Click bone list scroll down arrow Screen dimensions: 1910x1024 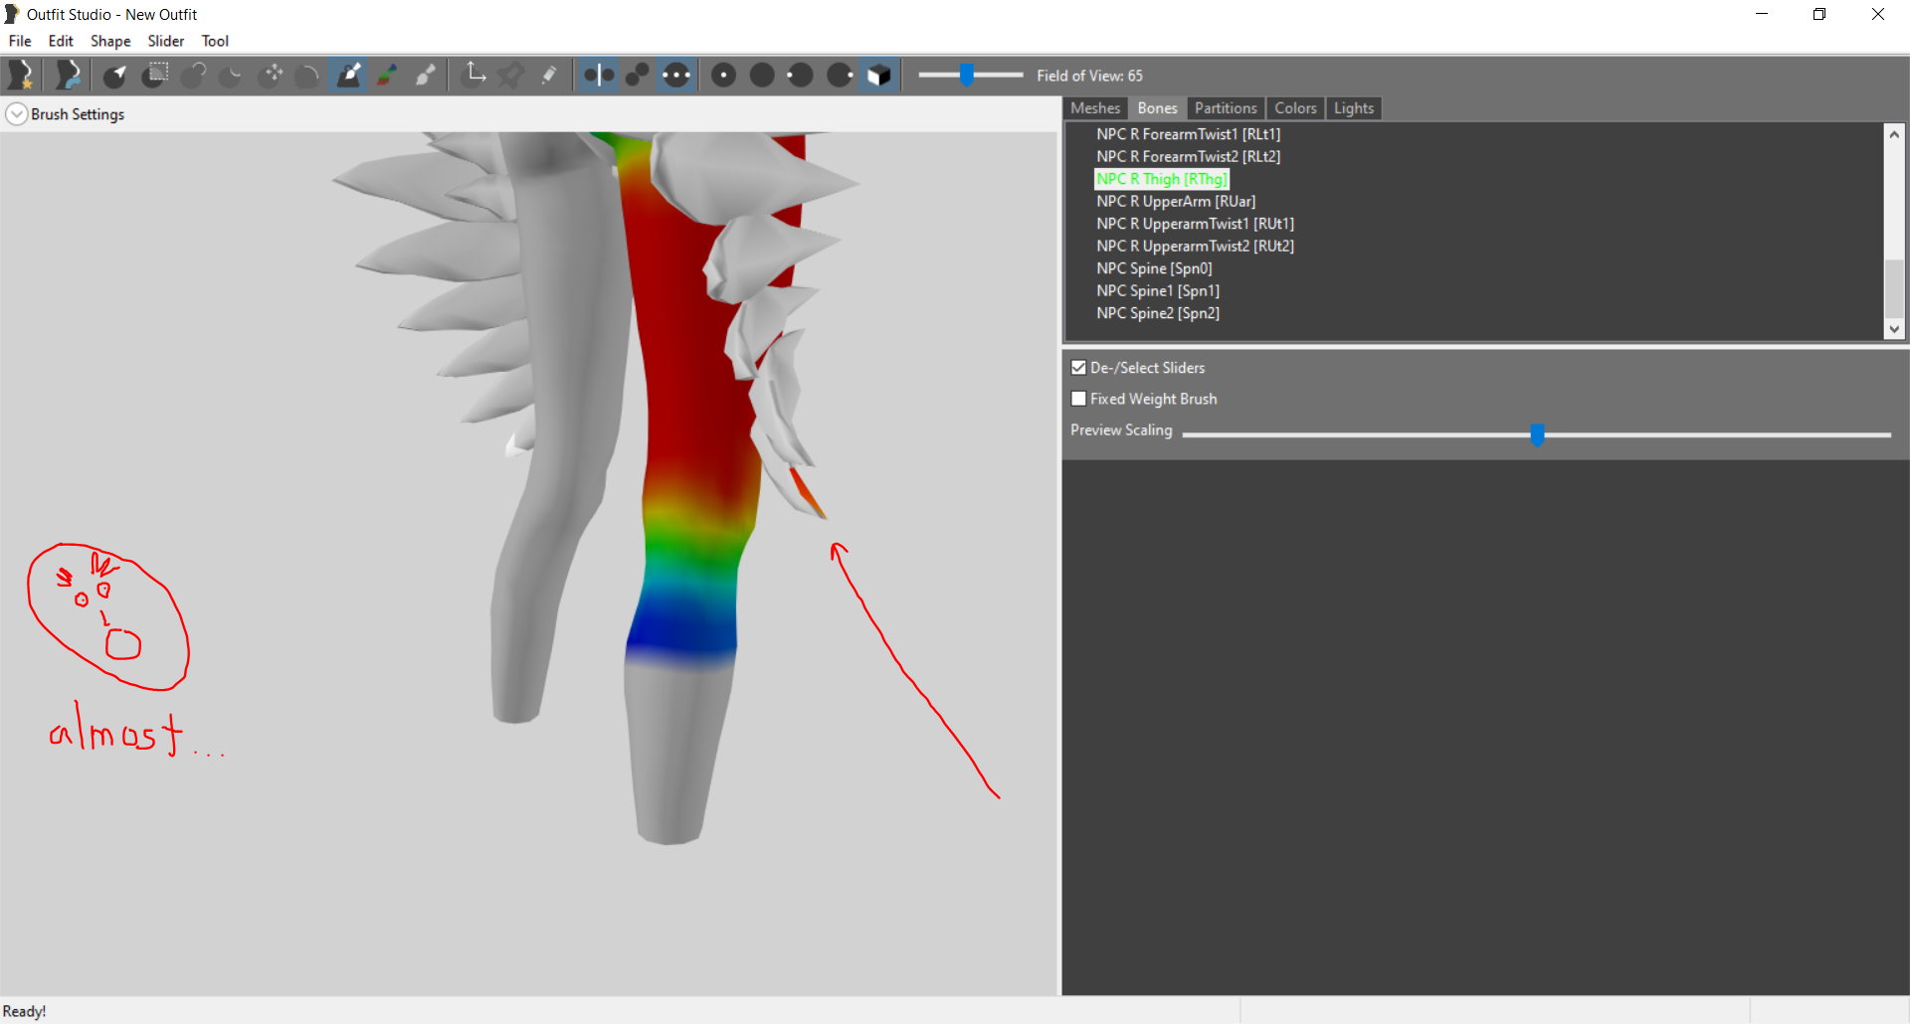click(x=1894, y=329)
